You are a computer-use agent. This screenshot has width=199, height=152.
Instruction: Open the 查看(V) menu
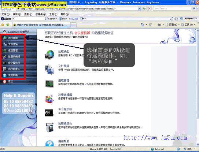[28, 14]
